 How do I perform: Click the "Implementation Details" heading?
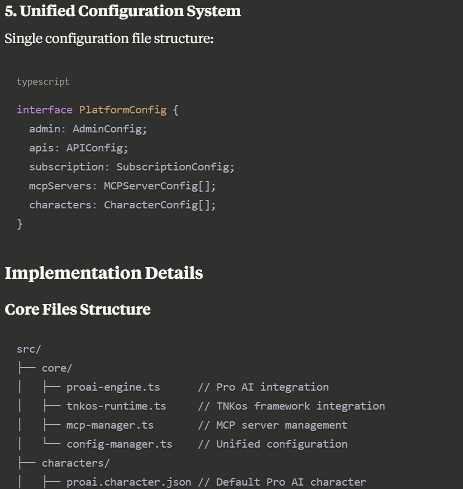(x=104, y=273)
